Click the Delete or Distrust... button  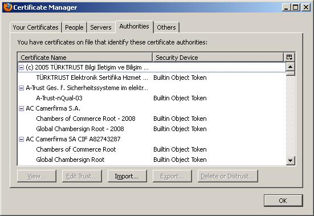click(x=228, y=176)
